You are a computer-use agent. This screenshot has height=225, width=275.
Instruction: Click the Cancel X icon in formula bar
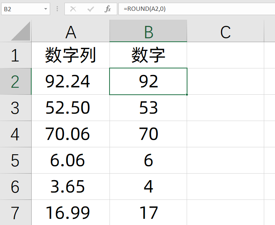[x=73, y=9]
